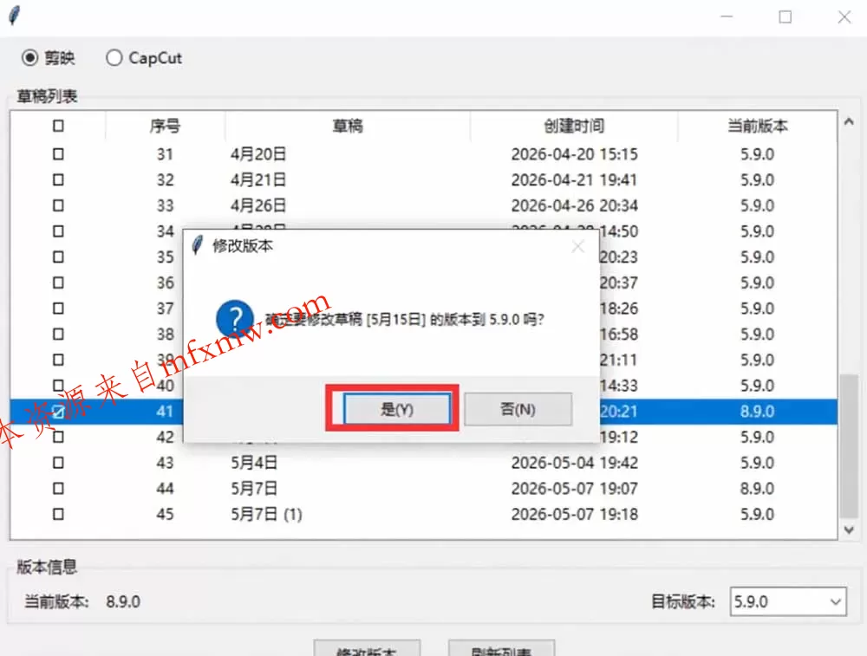Click the draft list scrollbar thumb
Screen dimensions: 867x656
click(x=850, y=446)
